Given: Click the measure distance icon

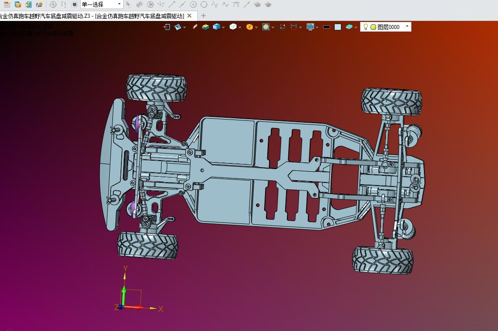Looking at the screenshot, I should (x=294, y=27).
